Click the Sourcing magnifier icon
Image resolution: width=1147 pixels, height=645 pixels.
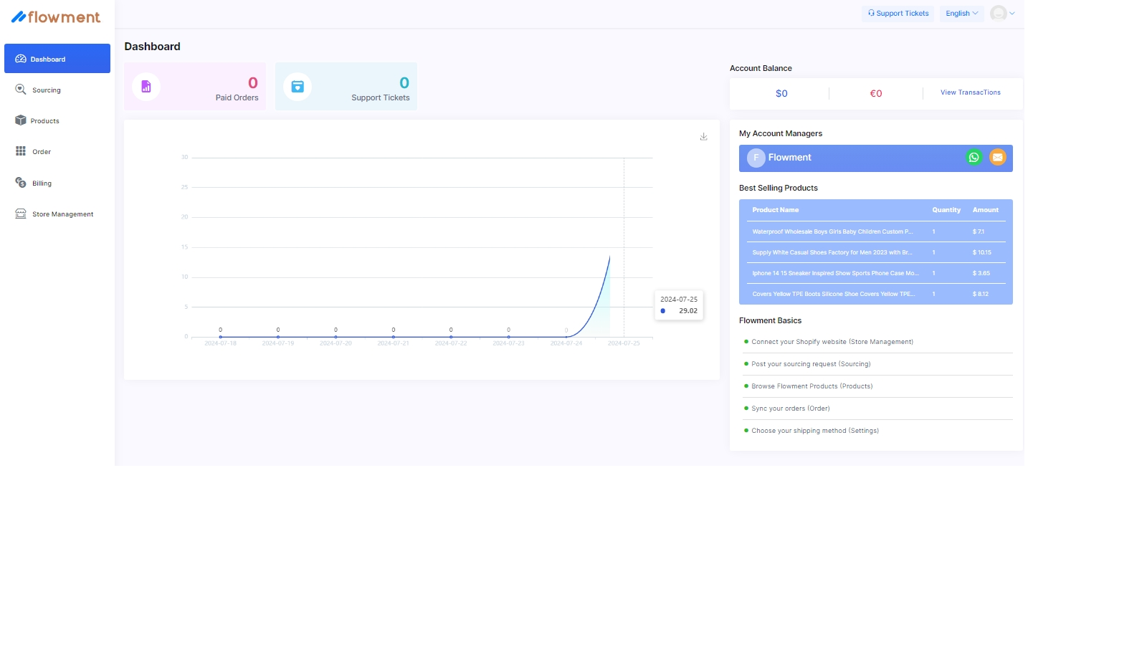pyautogui.click(x=21, y=90)
